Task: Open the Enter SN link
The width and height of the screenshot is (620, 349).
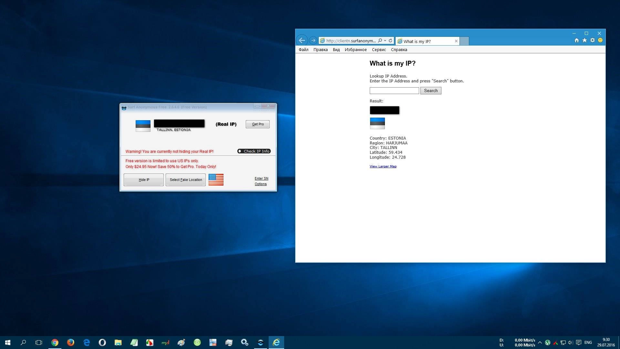Action: coord(261,178)
